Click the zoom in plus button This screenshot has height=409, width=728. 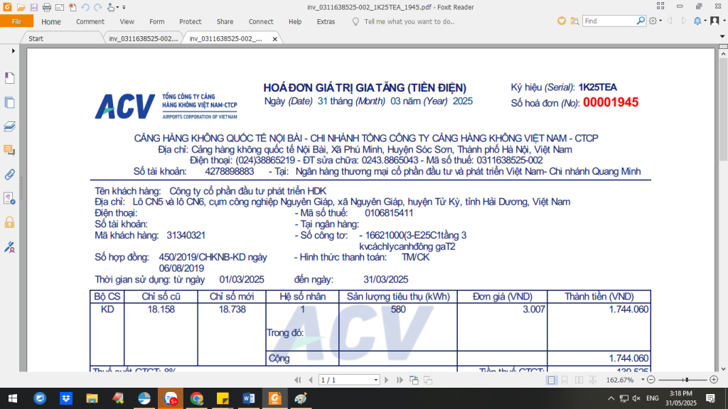pos(714,380)
